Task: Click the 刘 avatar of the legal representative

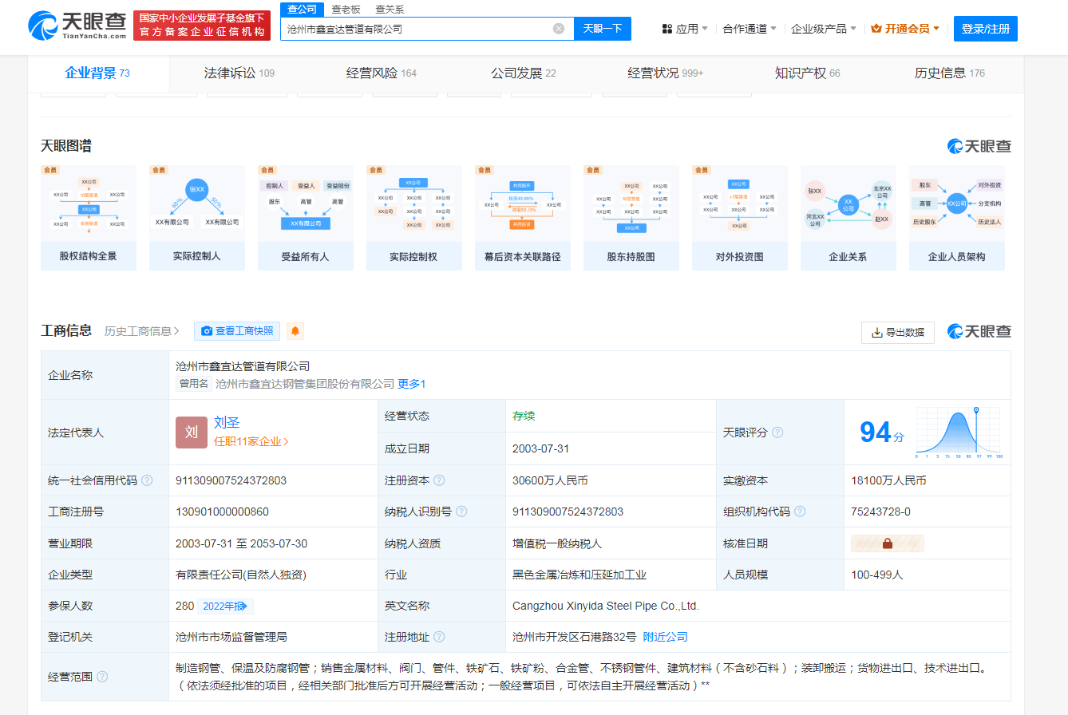Action: coord(192,433)
